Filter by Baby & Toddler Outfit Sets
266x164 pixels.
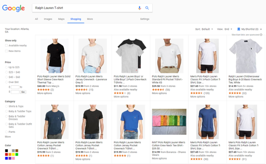click(7, 124)
